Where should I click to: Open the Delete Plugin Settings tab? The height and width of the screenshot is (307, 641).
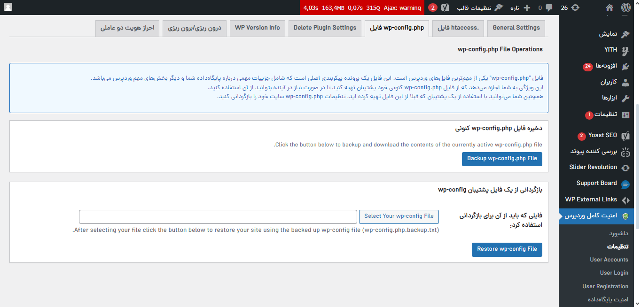[x=325, y=28]
